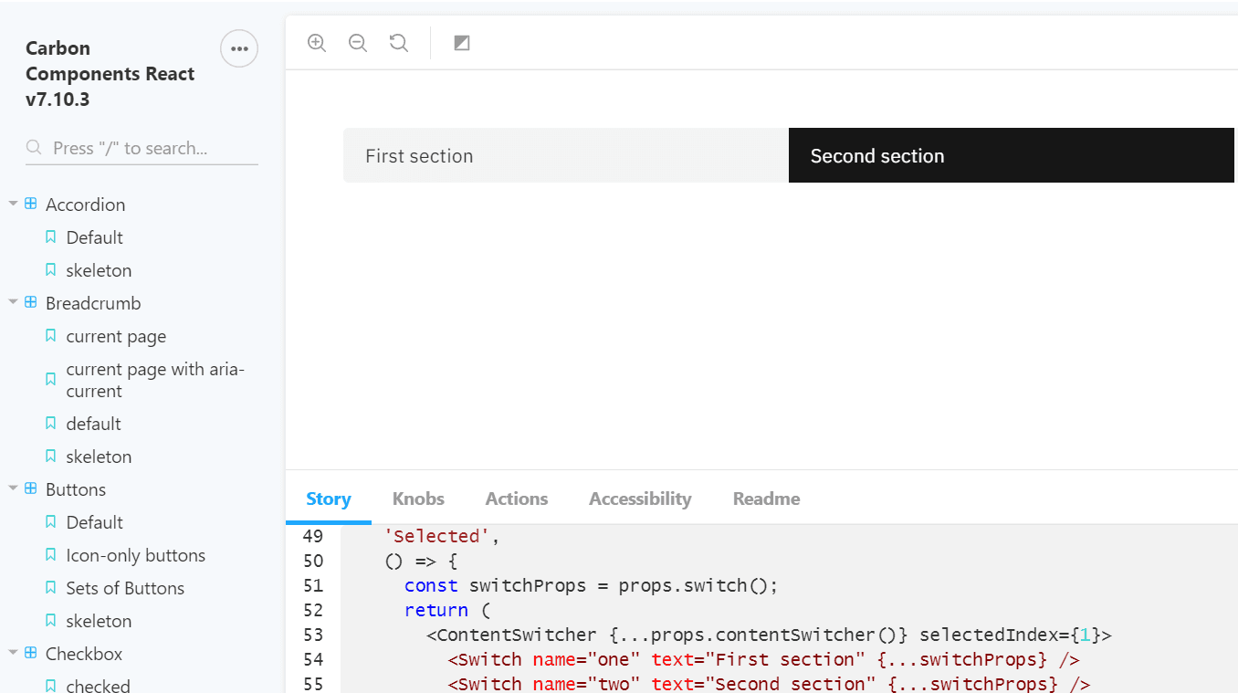Open the Actions tab
The image size is (1238, 693).
pyautogui.click(x=517, y=499)
